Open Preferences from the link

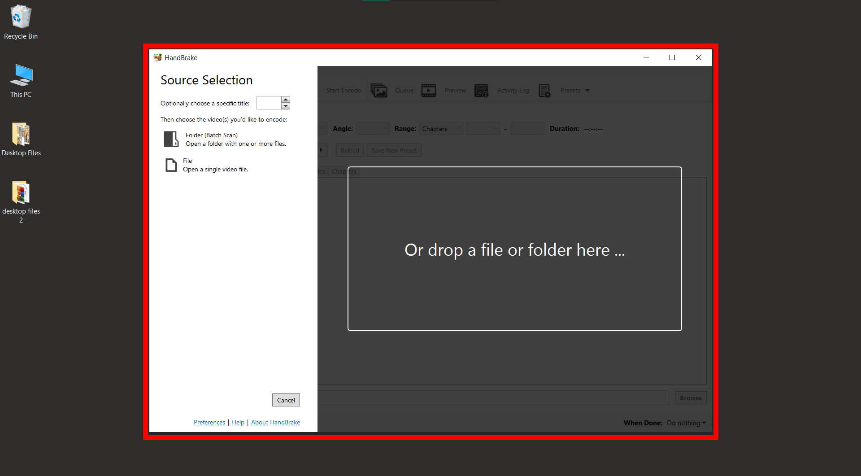[209, 422]
